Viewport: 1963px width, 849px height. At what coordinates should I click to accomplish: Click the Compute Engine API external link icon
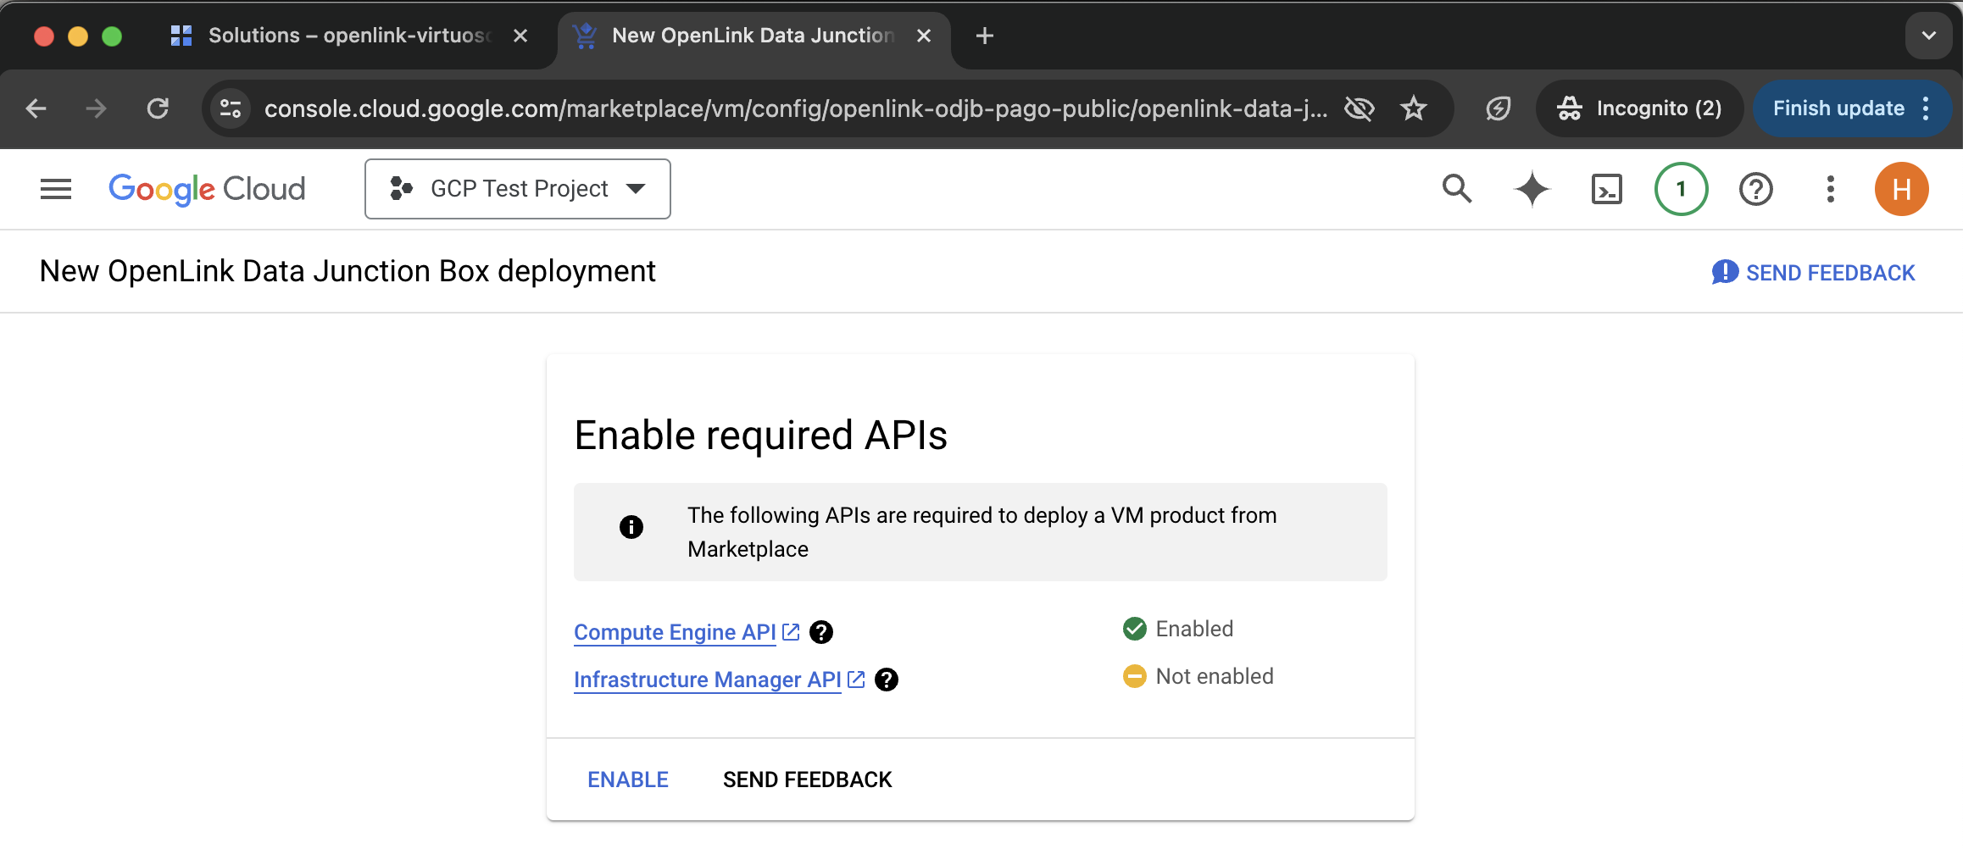coord(791,632)
